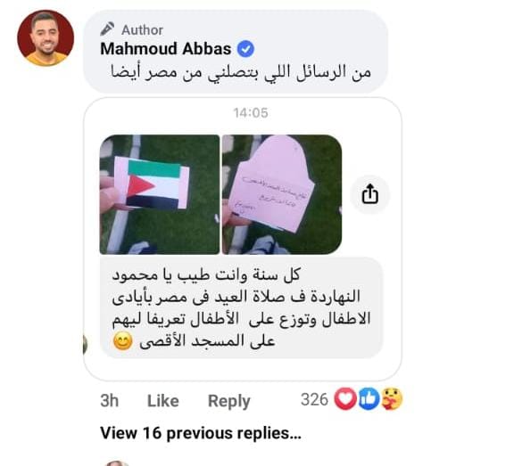Click the care hug reaction icon

pyautogui.click(x=392, y=399)
